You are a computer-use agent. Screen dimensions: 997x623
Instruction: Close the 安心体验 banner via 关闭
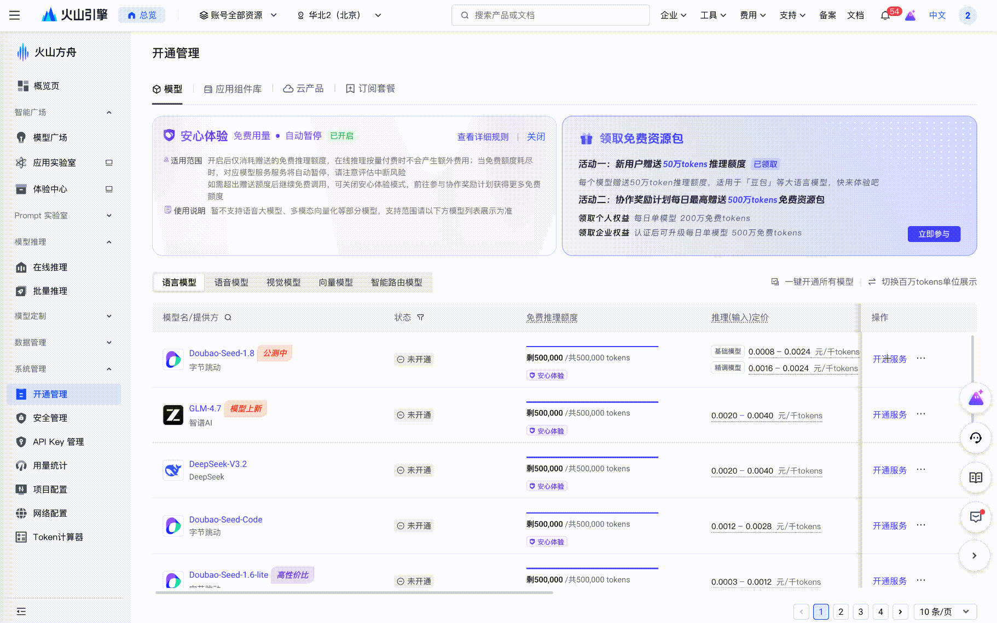(x=536, y=137)
